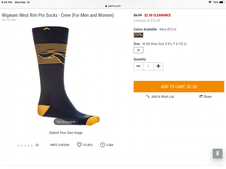
Task: Click the Share arrow icon
Action: click(x=201, y=96)
